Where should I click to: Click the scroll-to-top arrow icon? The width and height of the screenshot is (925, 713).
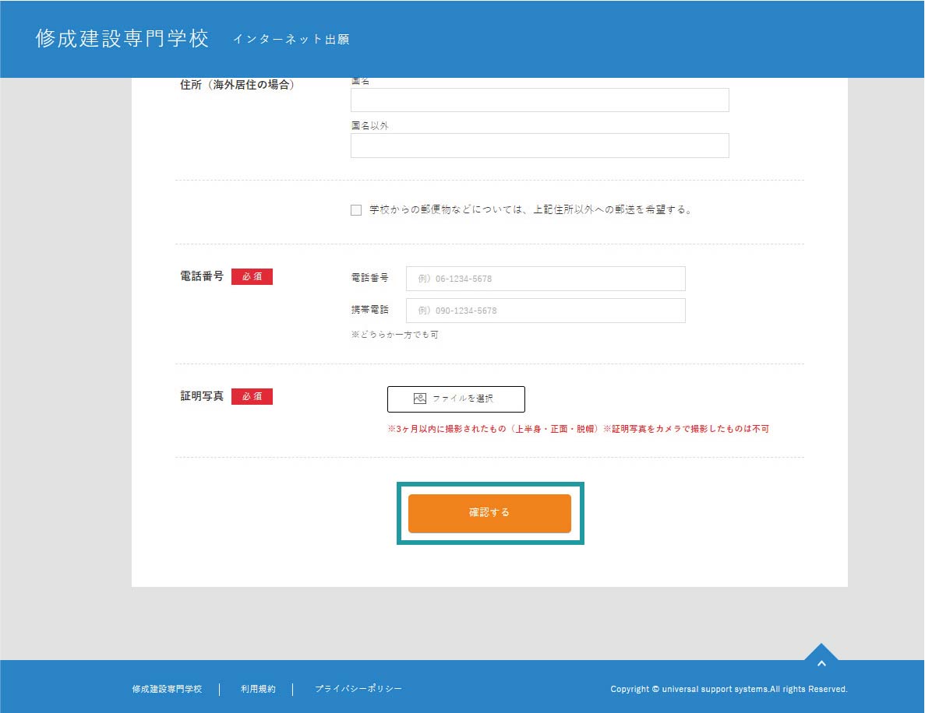click(x=821, y=662)
